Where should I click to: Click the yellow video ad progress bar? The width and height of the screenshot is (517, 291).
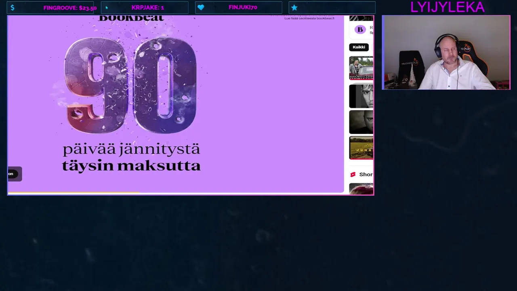coord(75,193)
